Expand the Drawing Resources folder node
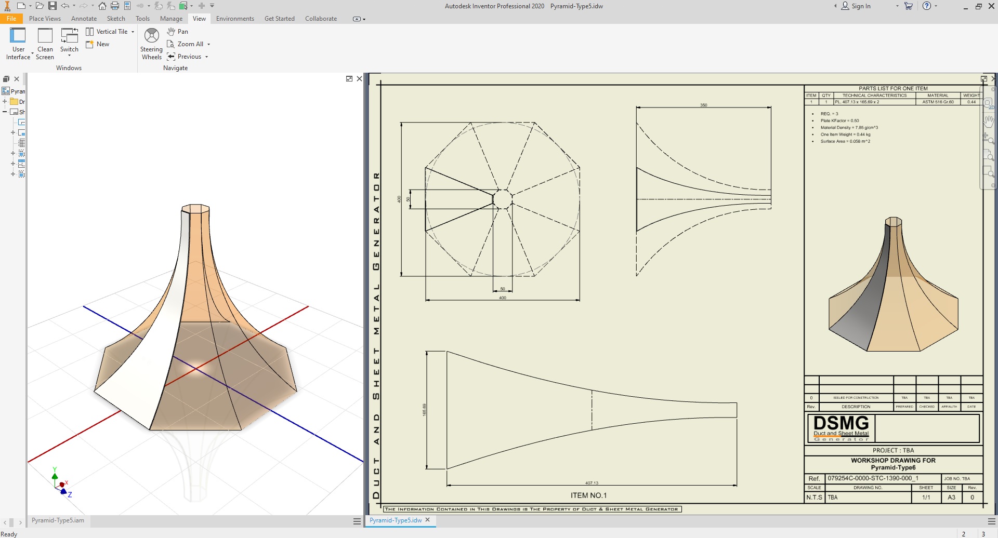Screen dimensions: 998x538 tap(5, 101)
